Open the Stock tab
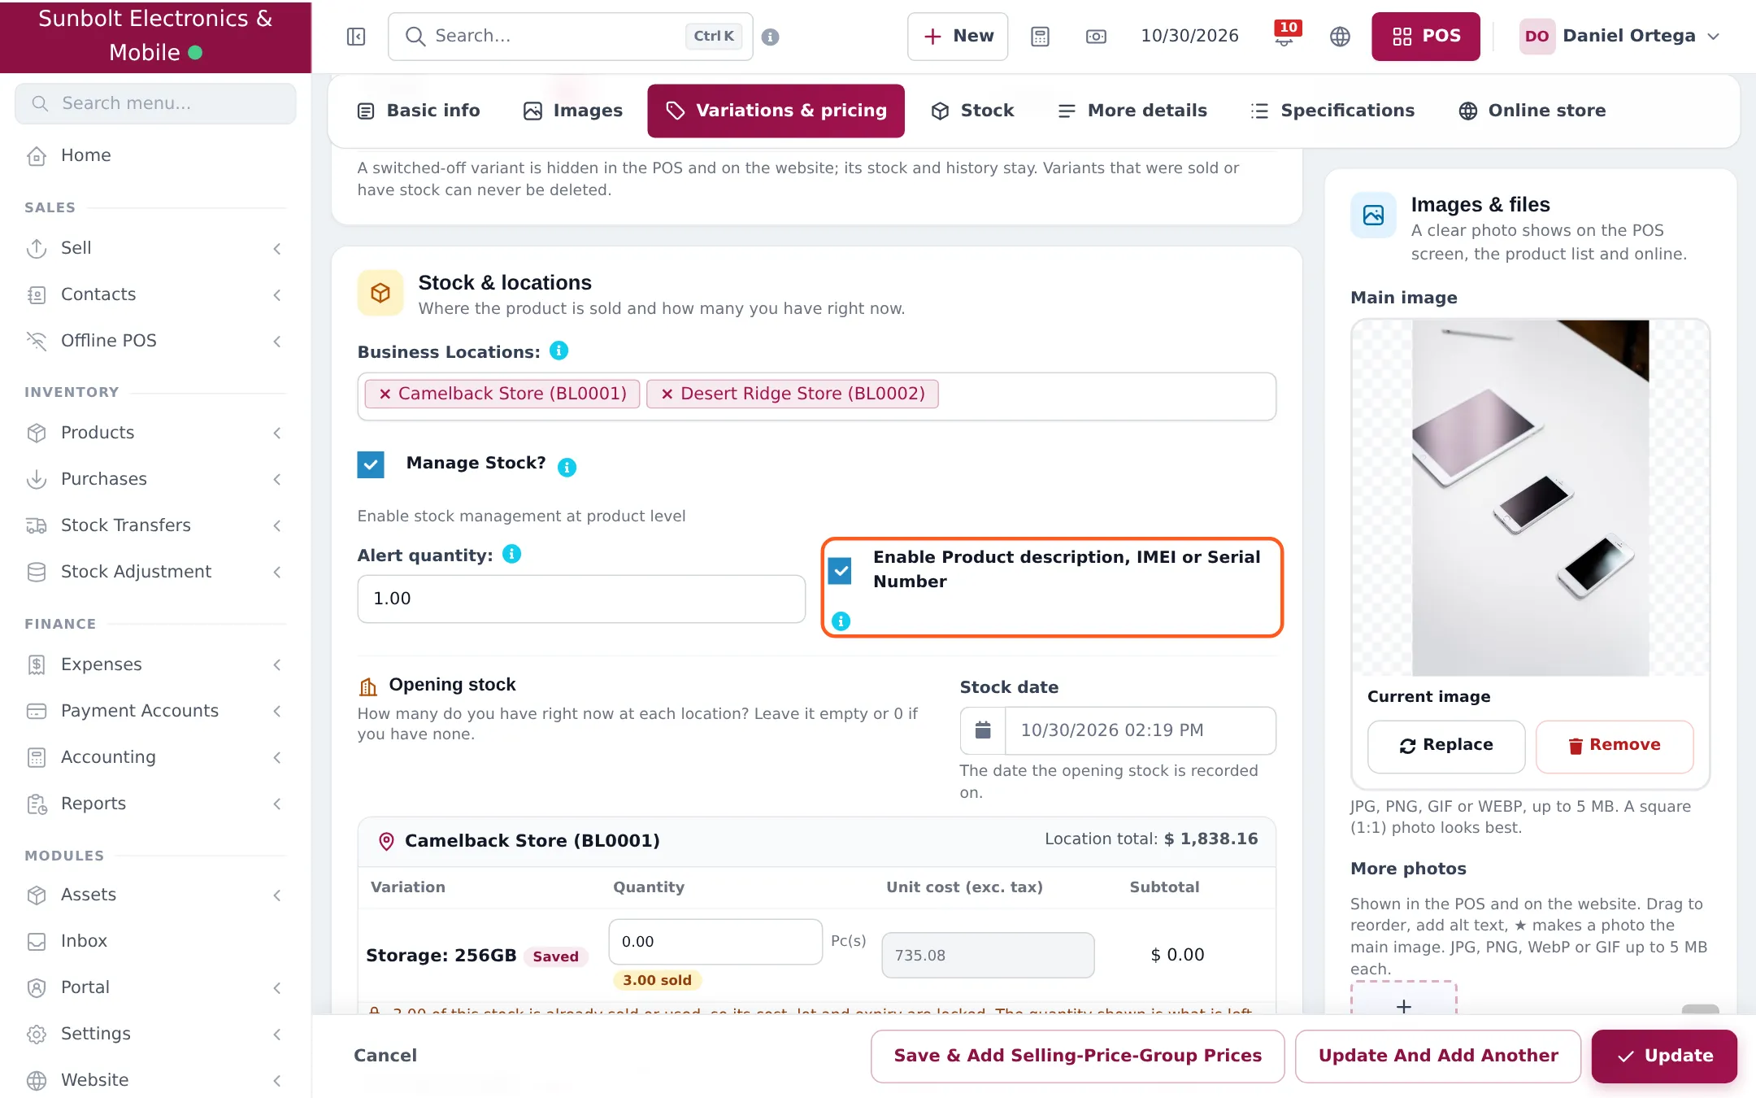The width and height of the screenshot is (1756, 1098). (x=972, y=111)
